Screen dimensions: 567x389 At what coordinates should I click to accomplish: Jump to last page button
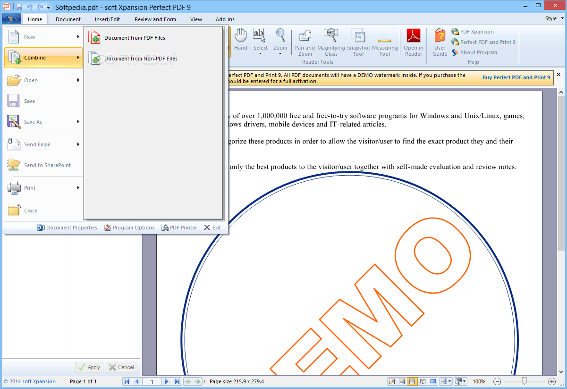pos(177,381)
